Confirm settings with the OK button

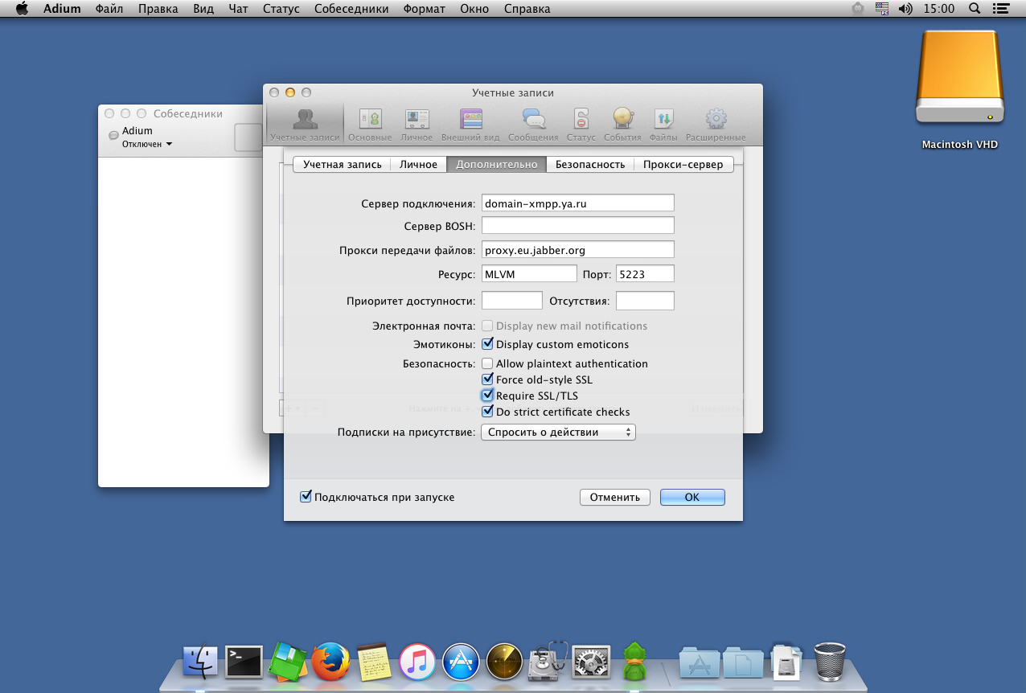tap(692, 497)
